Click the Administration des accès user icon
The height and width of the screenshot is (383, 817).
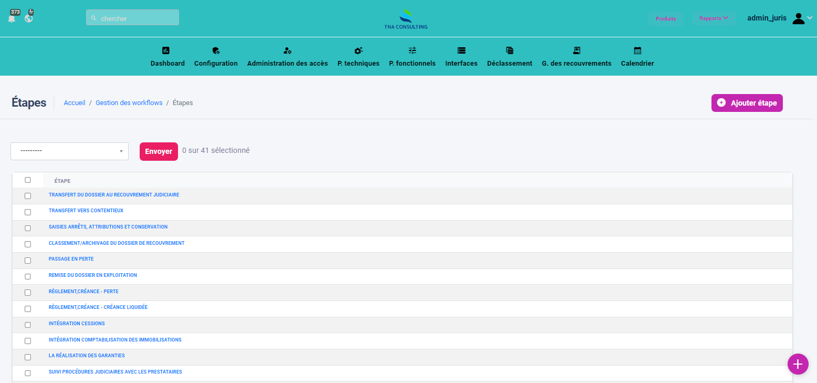coord(287,51)
